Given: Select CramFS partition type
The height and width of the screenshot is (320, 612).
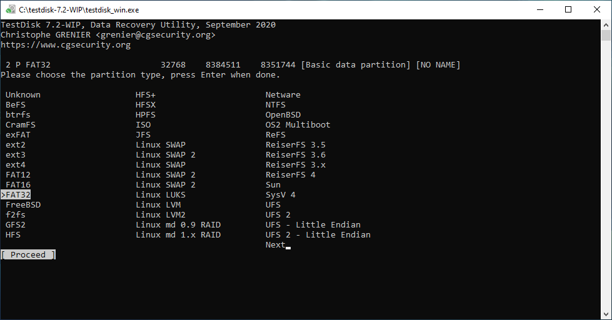Looking at the screenshot, I should 20,125.
